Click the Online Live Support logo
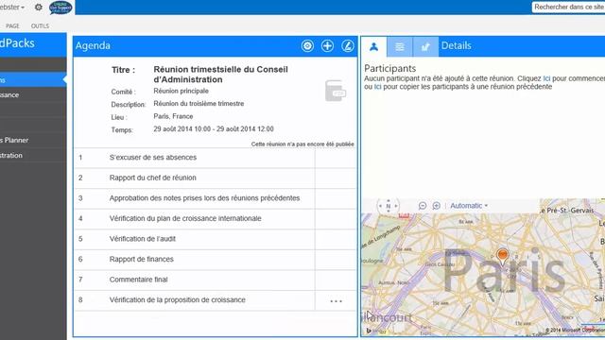This screenshot has height=340, width=605. pyautogui.click(x=60, y=8)
